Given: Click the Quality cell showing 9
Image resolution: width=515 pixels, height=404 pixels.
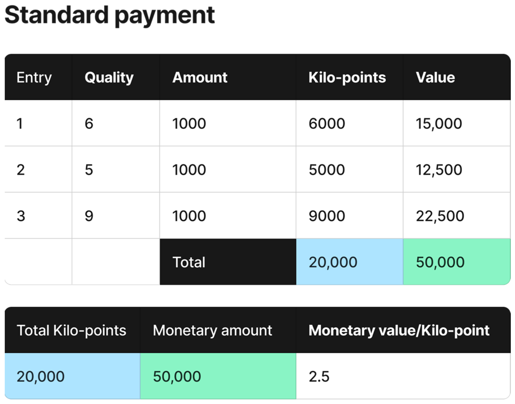Looking at the screenshot, I should 89,216.
